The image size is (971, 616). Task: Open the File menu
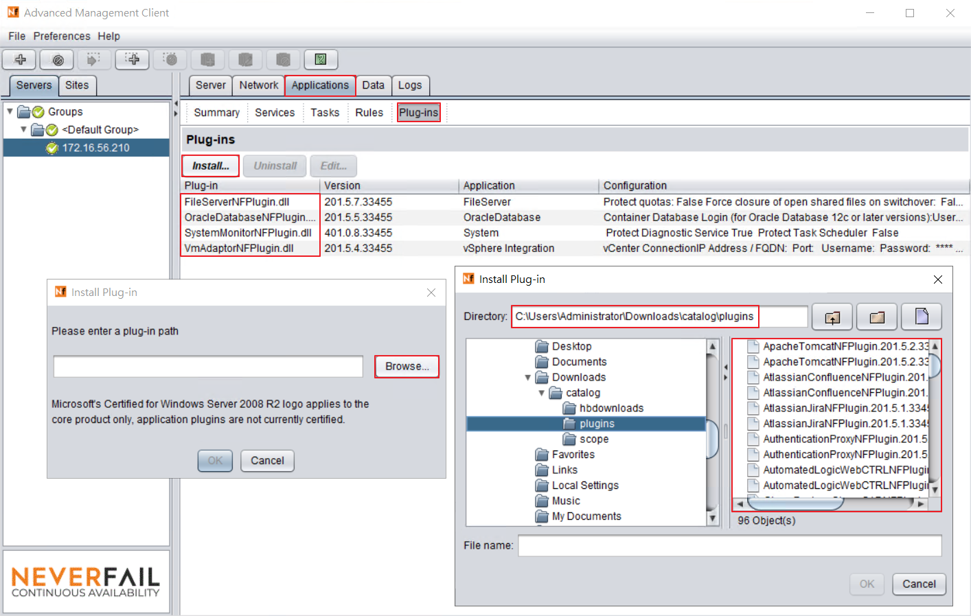tap(16, 36)
